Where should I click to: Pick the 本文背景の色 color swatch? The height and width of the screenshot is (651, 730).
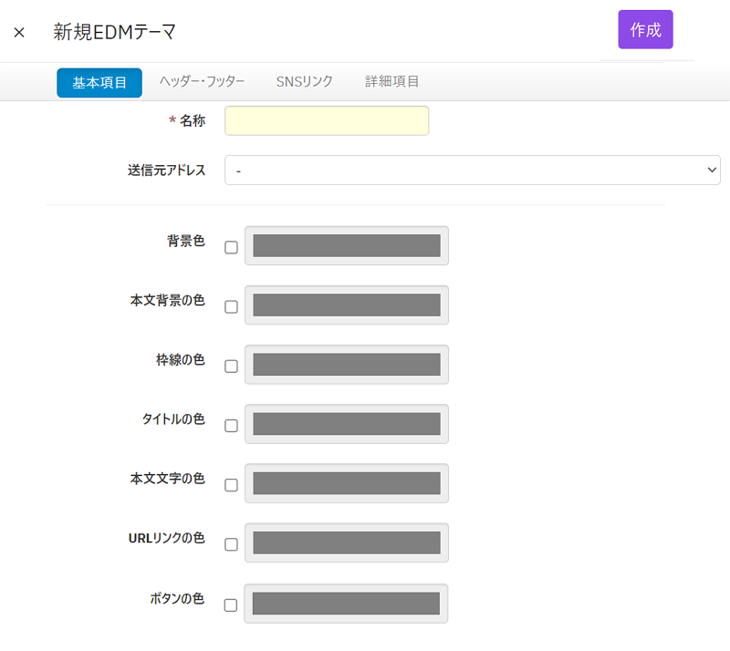347,305
